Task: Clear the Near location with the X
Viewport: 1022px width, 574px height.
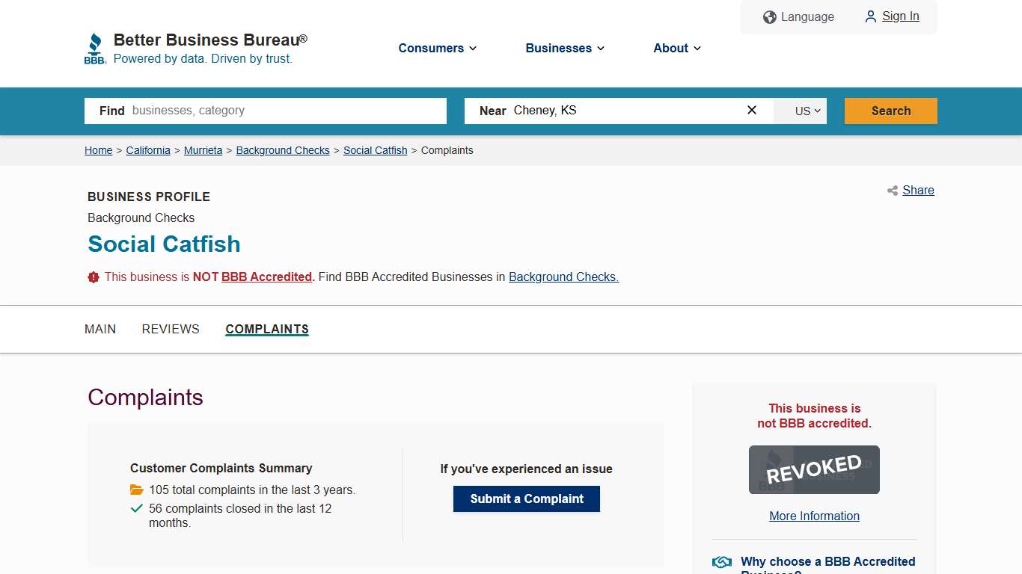Action: click(751, 110)
